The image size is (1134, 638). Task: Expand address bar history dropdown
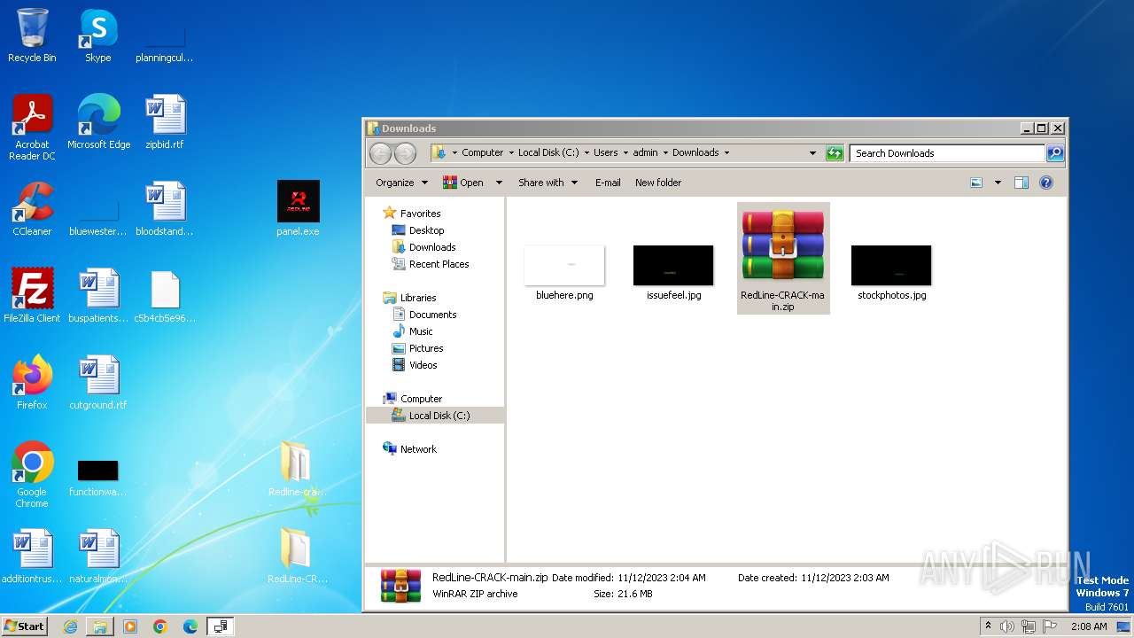pos(812,153)
